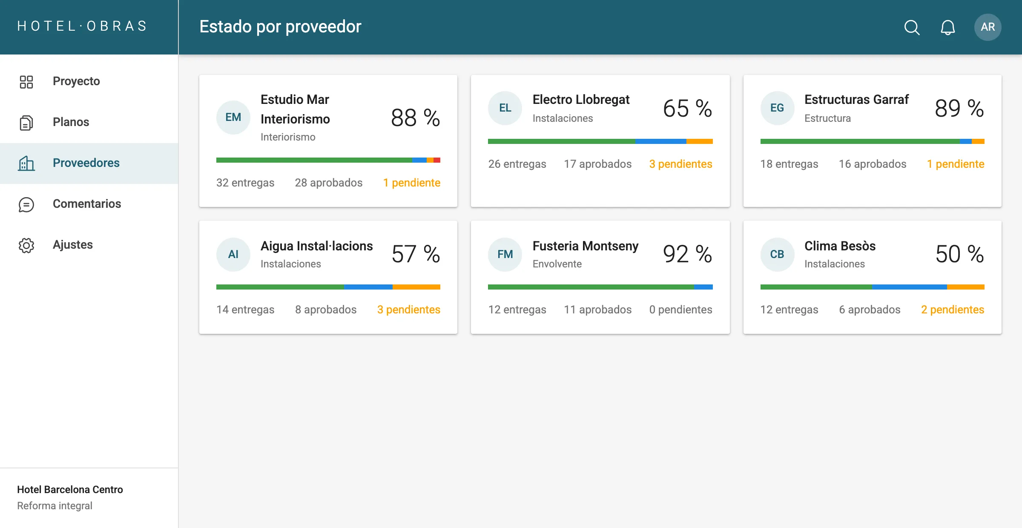This screenshot has width=1022, height=528.
Task: Click the 92 % completion value
Action: tap(687, 254)
